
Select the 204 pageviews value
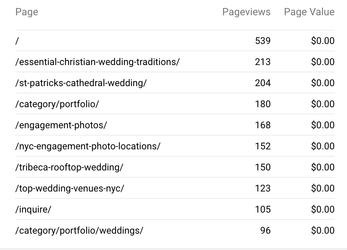pos(263,83)
